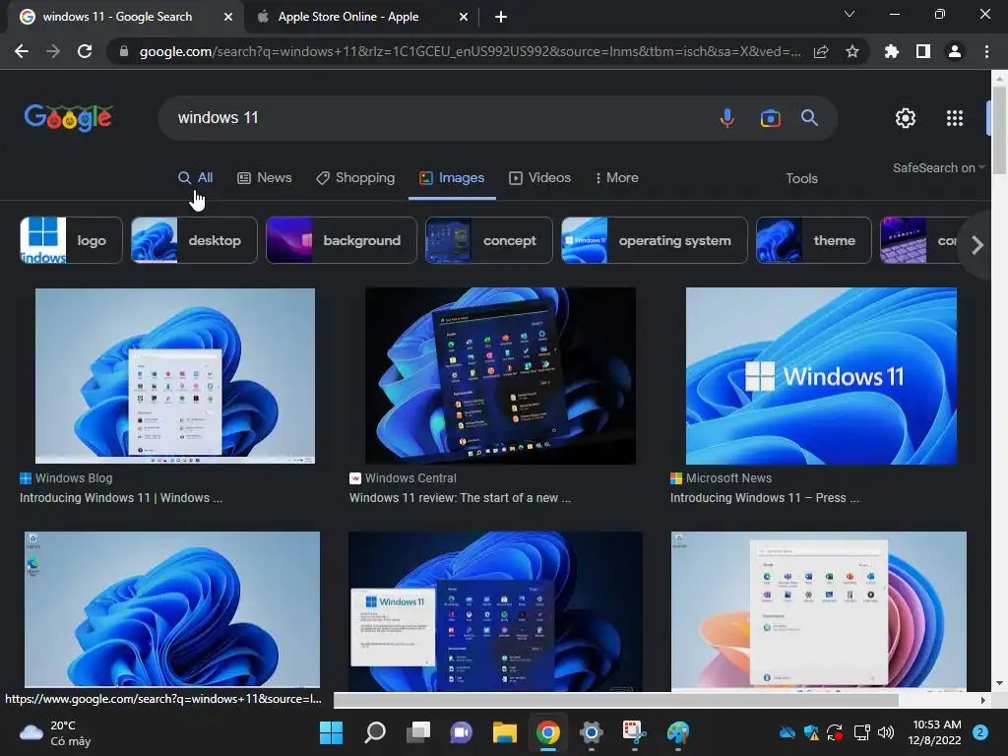Viewport: 1008px width, 756px height.
Task: Open Introducing Windows 11 – Press link
Action: [764, 497]
